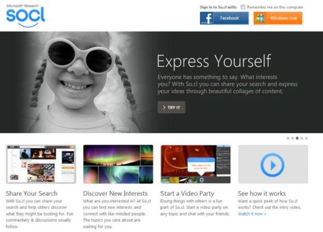
Task: Click the Facebook 'f' logo icon
Action: point(207,18)
